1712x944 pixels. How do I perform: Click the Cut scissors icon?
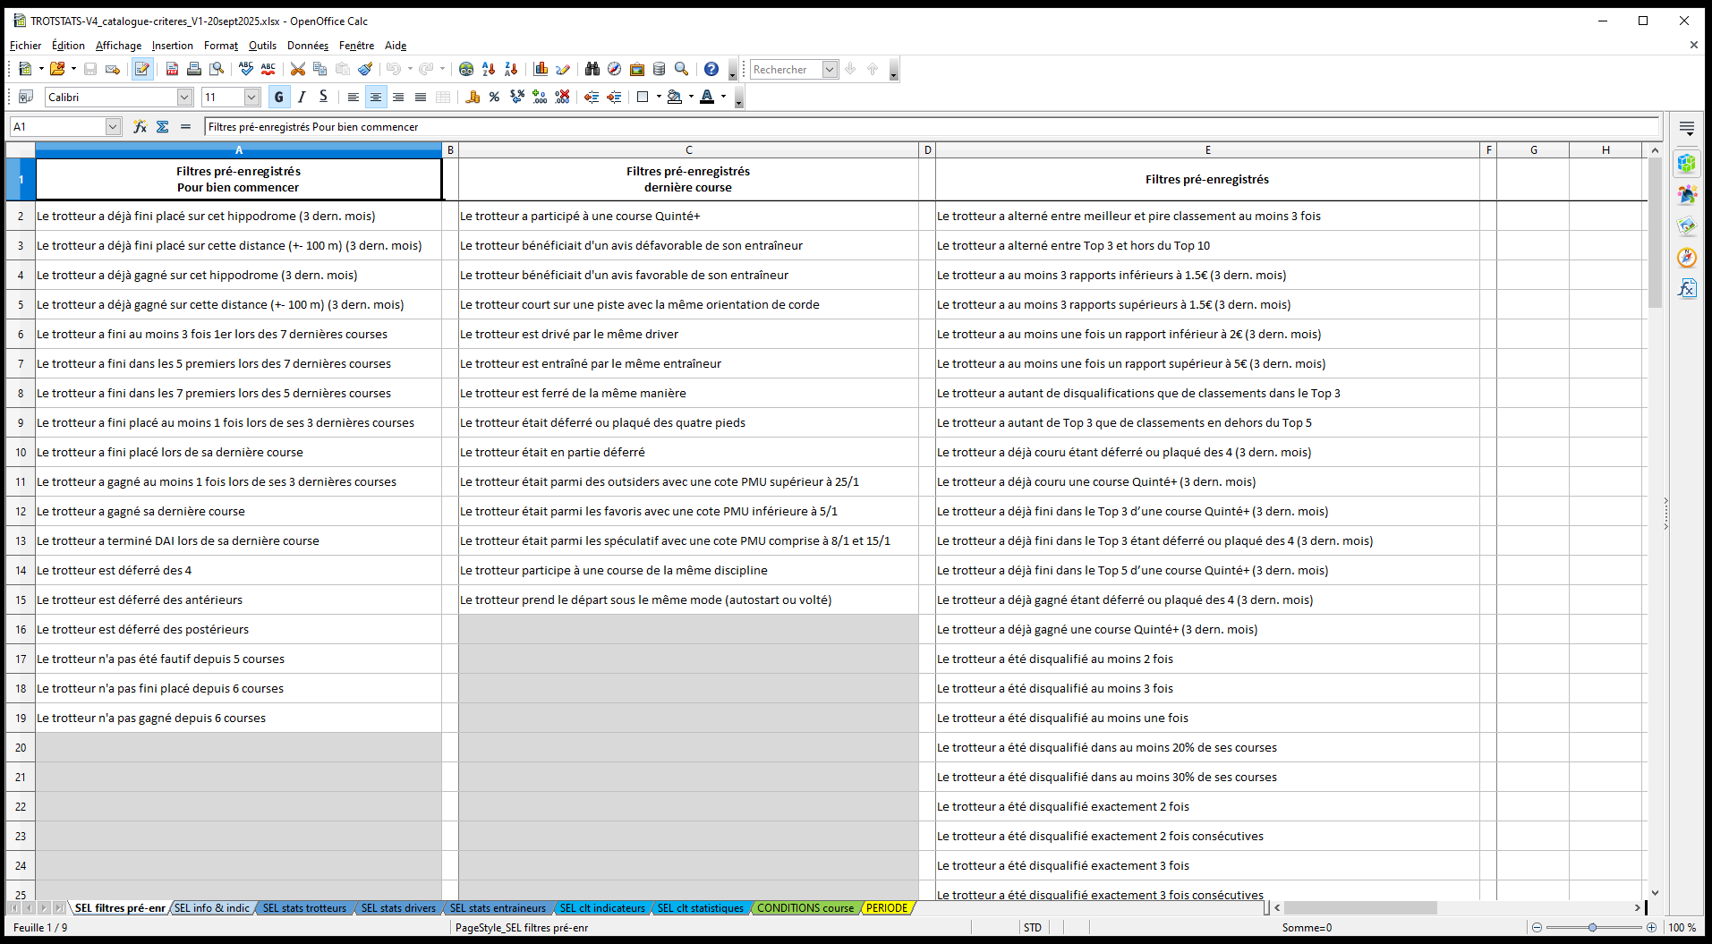[298, 69]
